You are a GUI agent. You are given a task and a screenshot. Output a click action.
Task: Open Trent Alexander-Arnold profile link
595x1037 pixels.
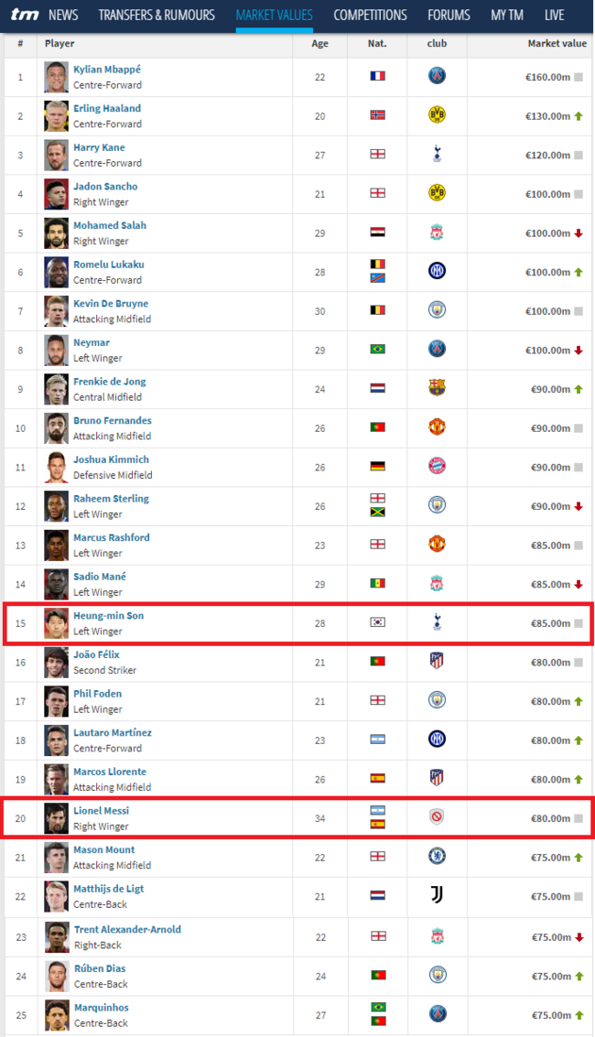click(x=127, y=929)
